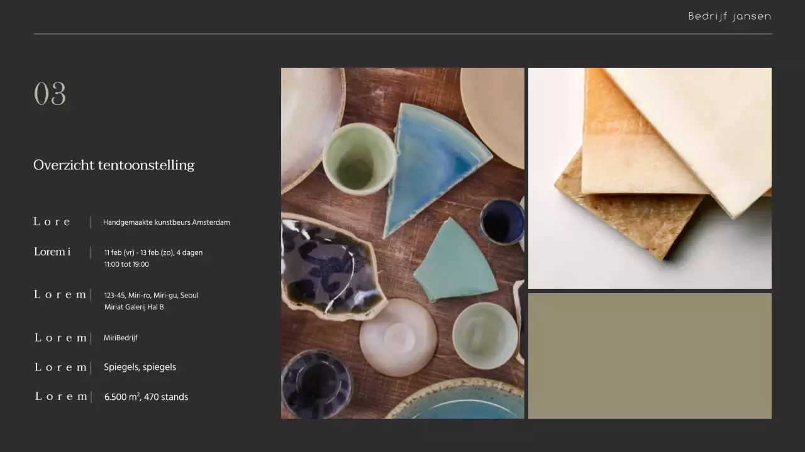Click the Lorem label beside "6.500 m², 470 stands"
Image resolution: width=805 pixels, height=452 pixels.
tap(61, 396)
